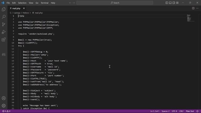Open notifications bell icon
Screen dimensions: 201x113
(x=198, y=111)
